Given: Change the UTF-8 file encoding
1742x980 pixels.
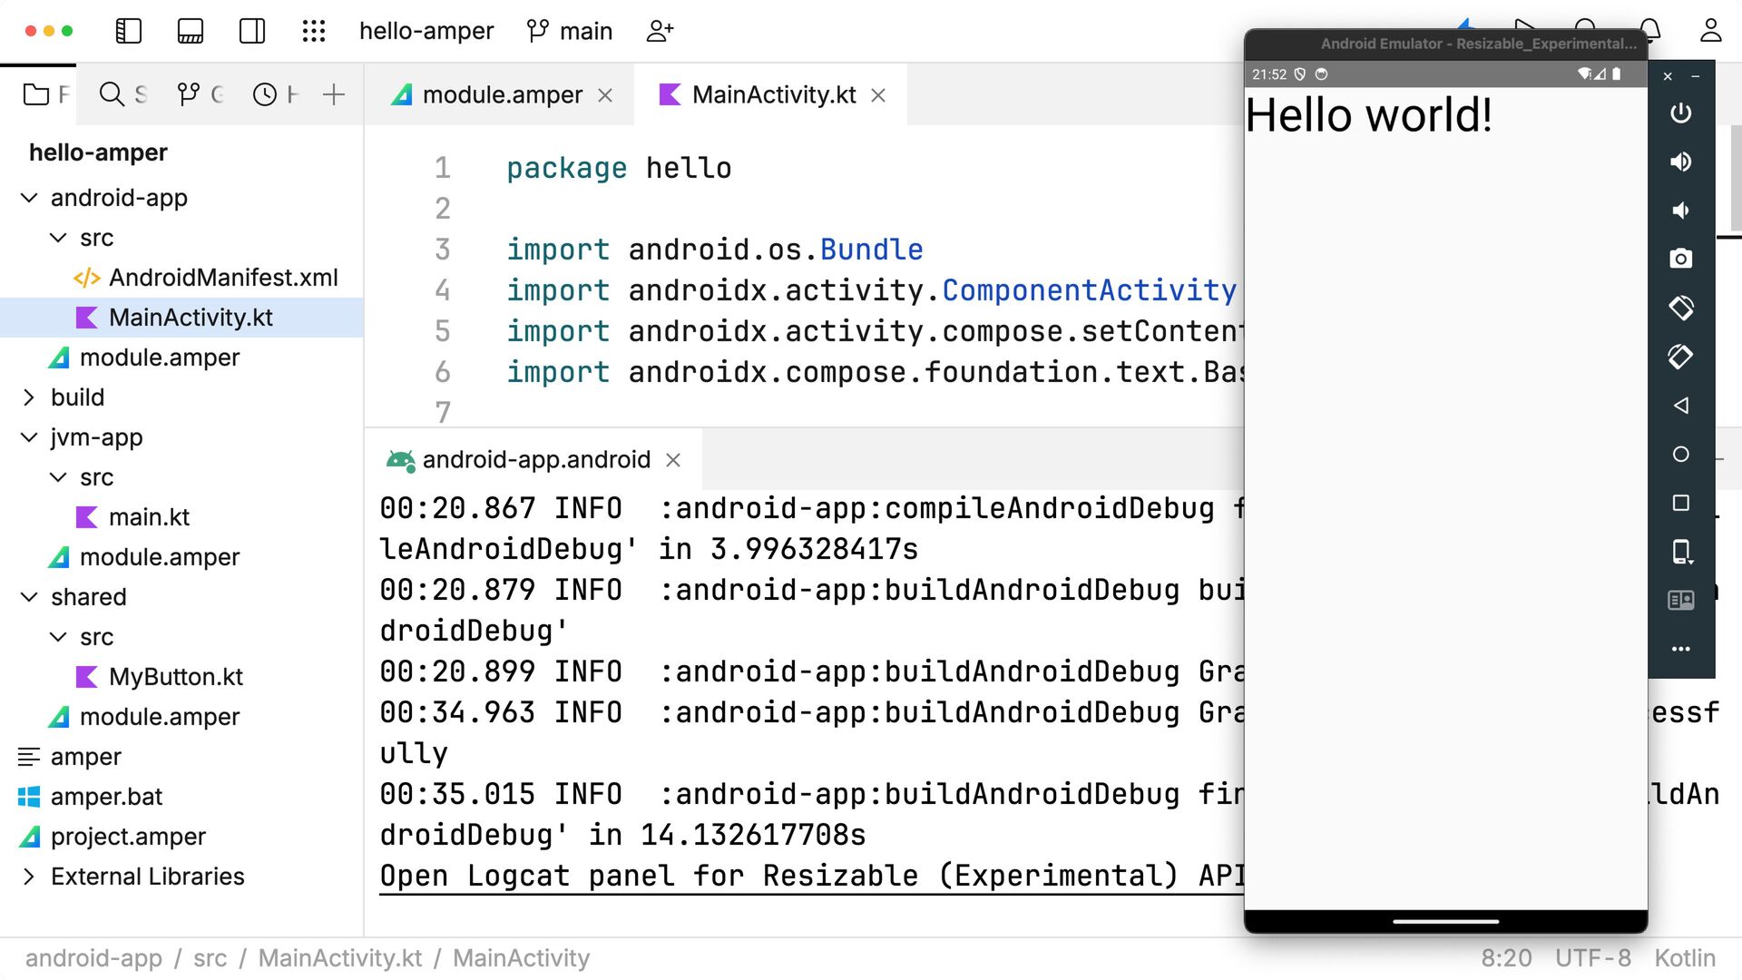Looking at the screenshot, I should pyautogui.click(x=1593, y=958).
